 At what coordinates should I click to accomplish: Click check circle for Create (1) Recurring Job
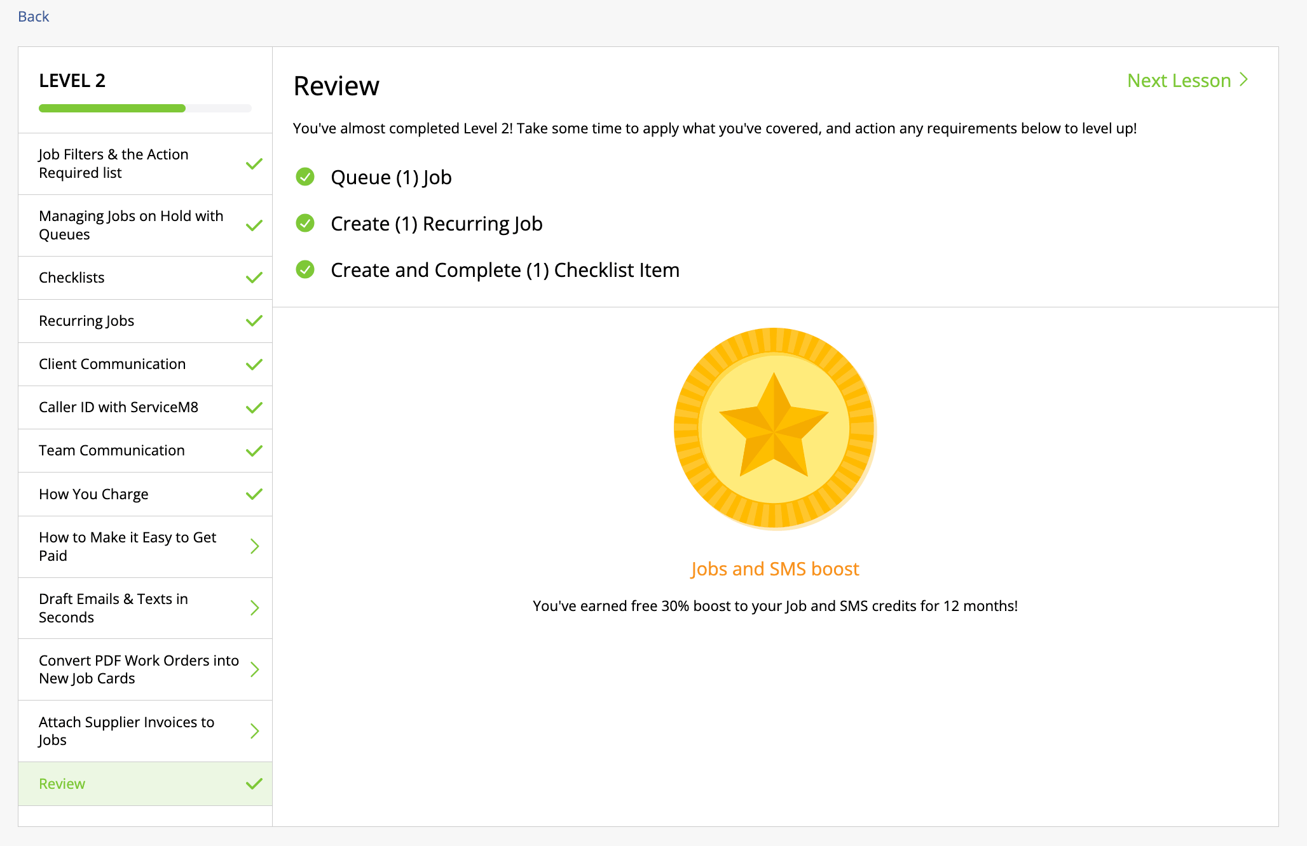305,223
